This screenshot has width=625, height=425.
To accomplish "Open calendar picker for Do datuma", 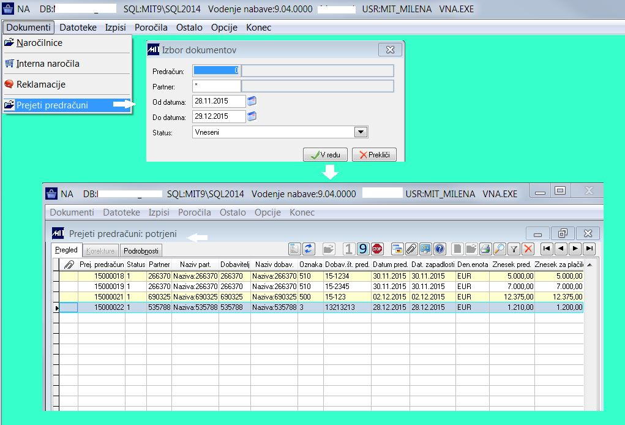I will click(x=252, y=116).
